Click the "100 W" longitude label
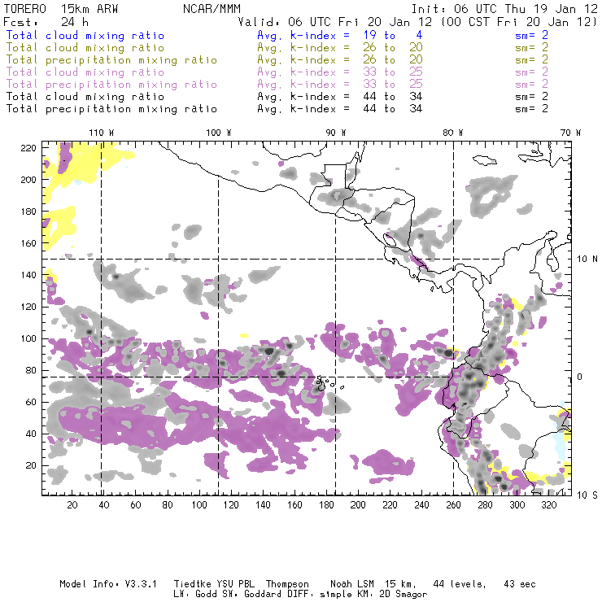The width and height of the screenshot is (602, 602). click(x=219, y=133)
